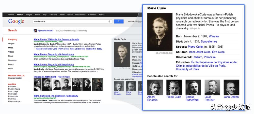Select Past 24 hours time filter
Viewport: 254px width, 114px height.
pos(14,89)
